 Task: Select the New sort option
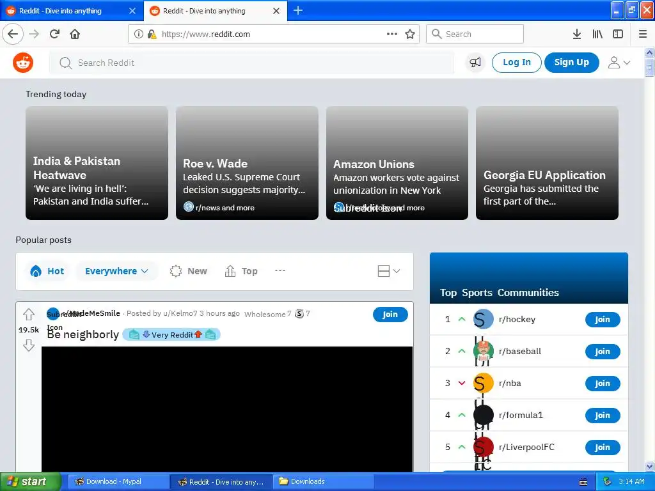coord(189,271)
